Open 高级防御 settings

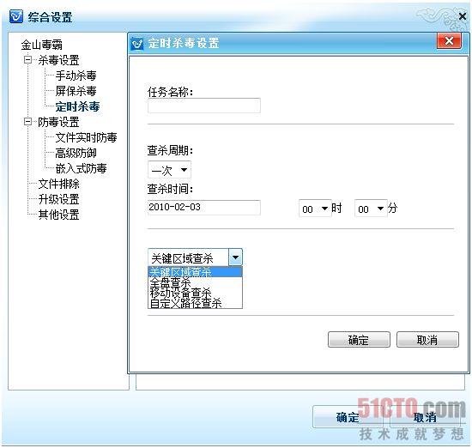[x=76, y=153]
